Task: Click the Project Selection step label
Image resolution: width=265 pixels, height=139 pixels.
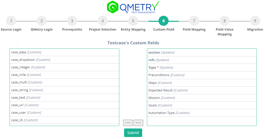Action: [x=102, y=30]
